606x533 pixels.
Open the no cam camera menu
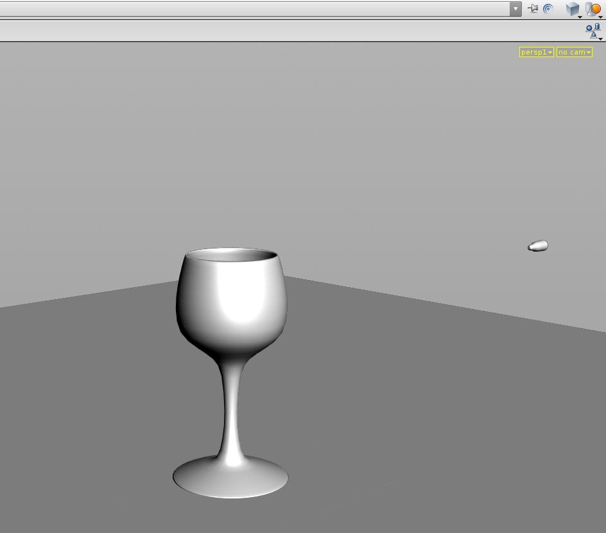[x=575, y=52]
